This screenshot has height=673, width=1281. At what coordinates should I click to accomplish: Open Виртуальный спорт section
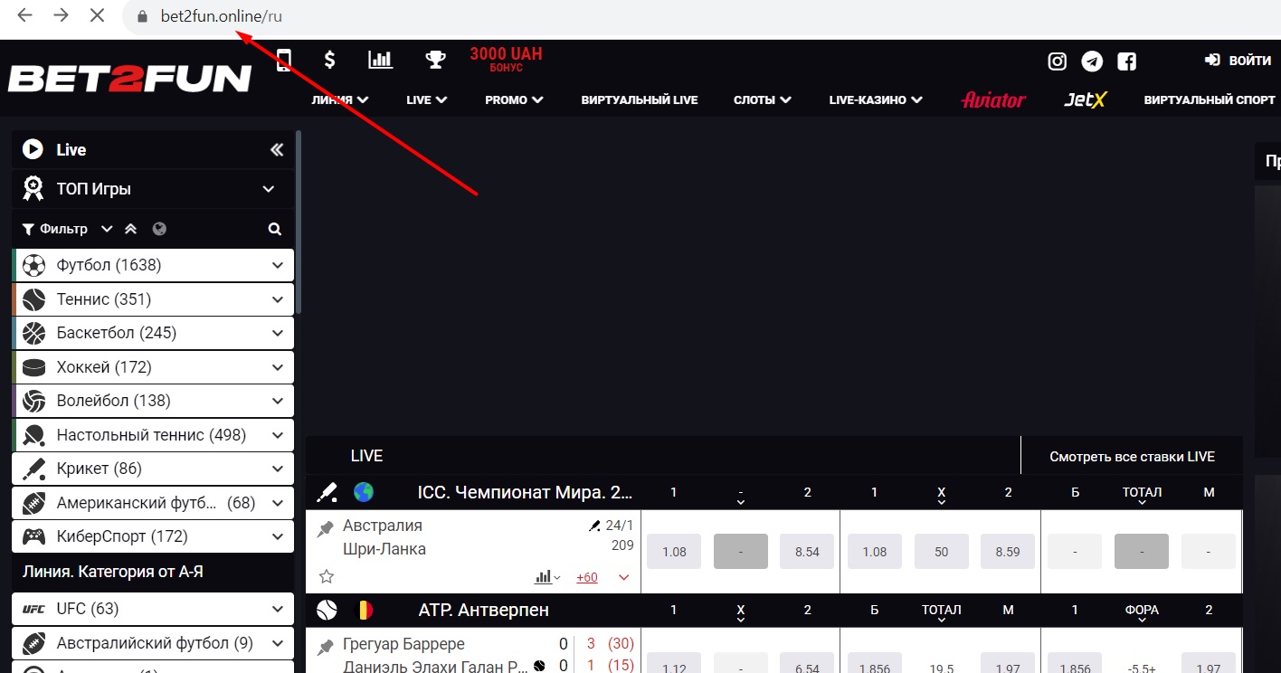[1210, 100]
